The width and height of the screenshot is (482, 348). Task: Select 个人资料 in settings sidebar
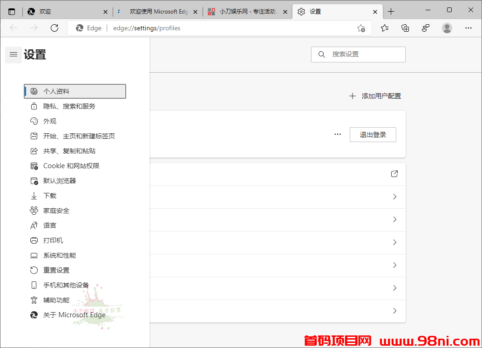(75, 91)
